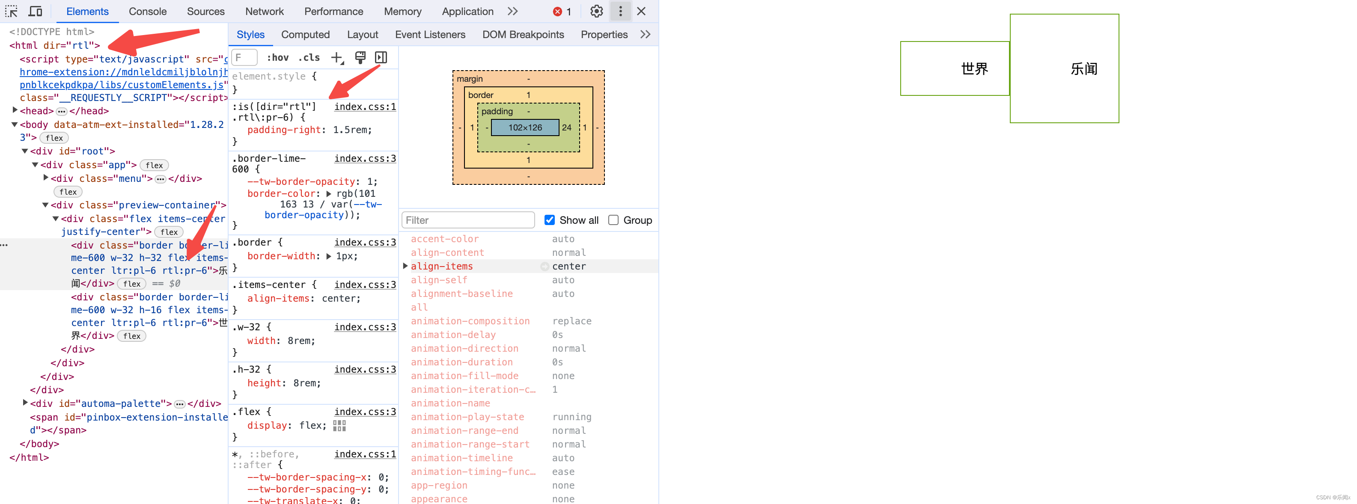
Task: Open the Network panel
Action: click(264, 11)
